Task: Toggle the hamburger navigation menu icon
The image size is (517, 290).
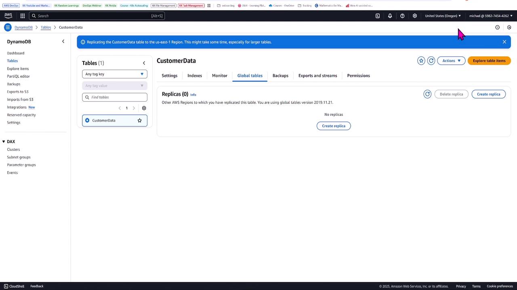Action: [8, 27]
